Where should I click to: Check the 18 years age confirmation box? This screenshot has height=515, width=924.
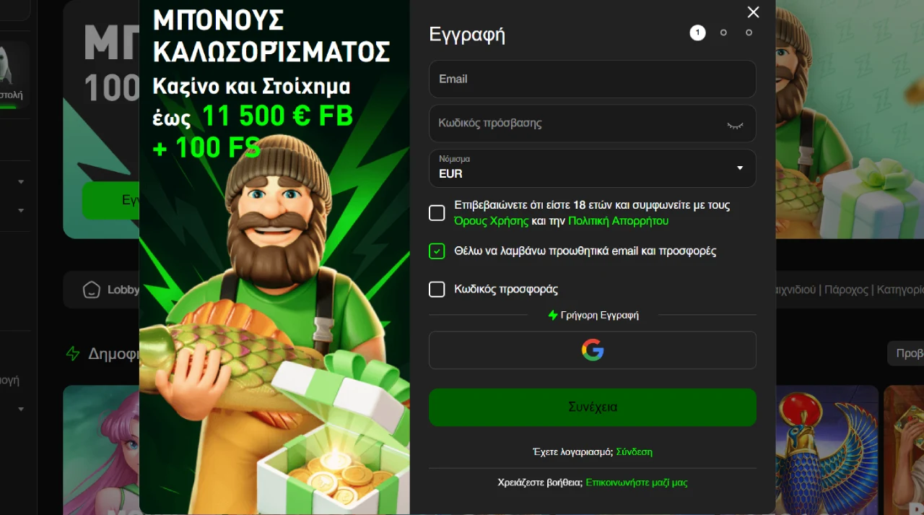437,213
